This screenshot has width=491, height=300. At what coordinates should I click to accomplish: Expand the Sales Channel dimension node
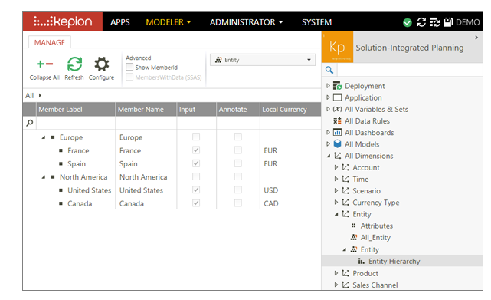(336, 285)
